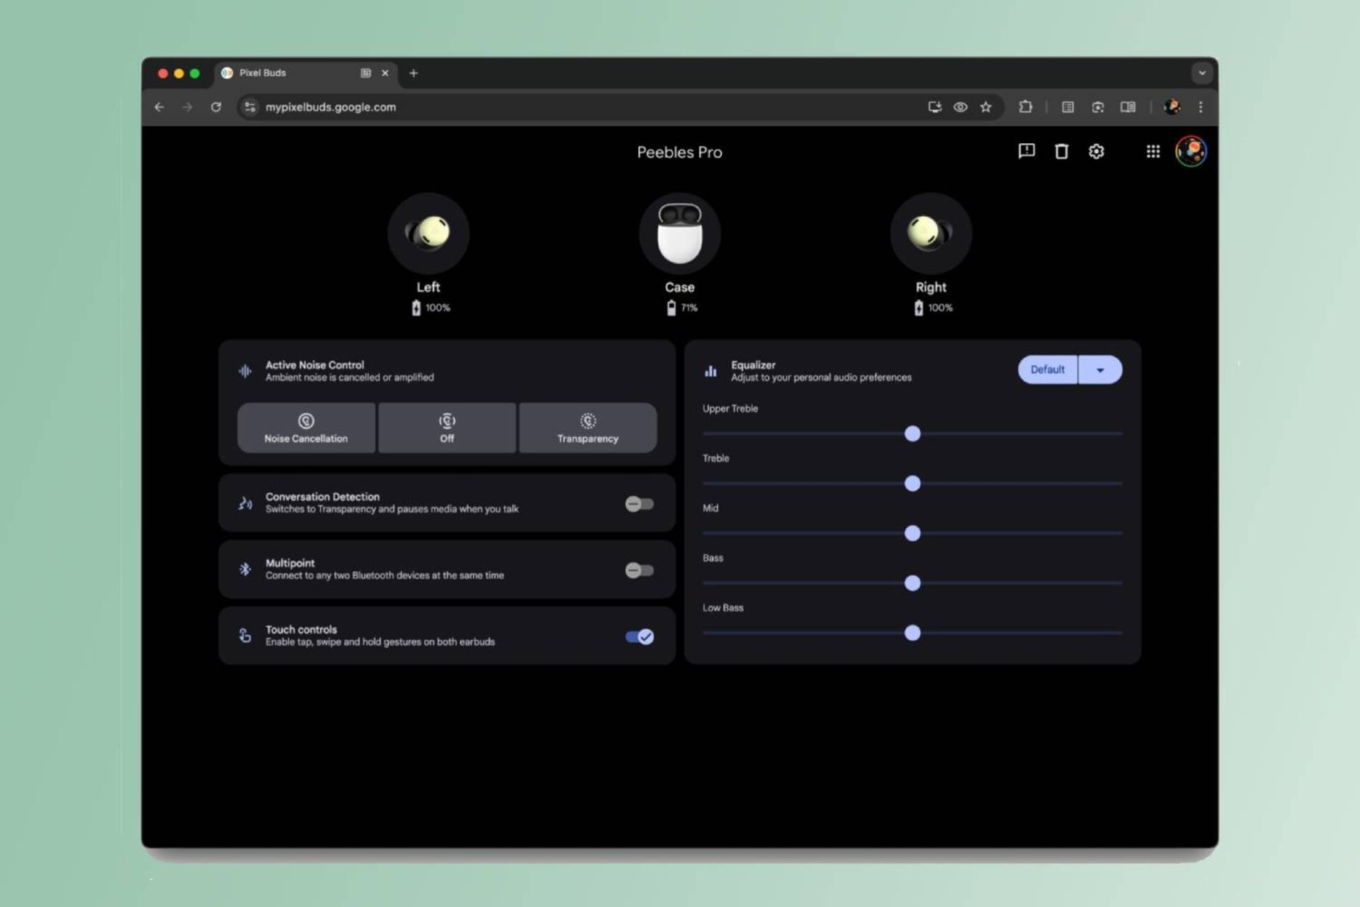Open the Pixel Buds settings gear

(x=1096, y=151)
